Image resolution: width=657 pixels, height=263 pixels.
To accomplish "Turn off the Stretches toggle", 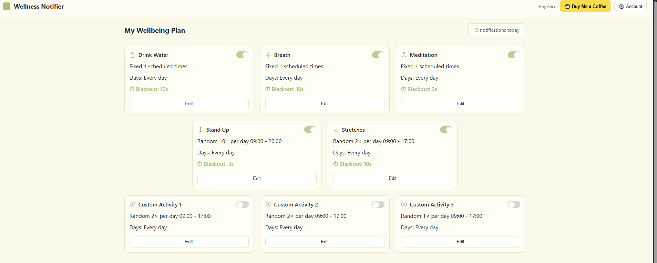I will point(446,130).
